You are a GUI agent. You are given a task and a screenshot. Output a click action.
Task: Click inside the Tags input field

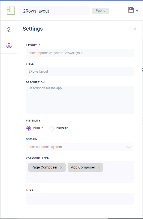point(80,199)
